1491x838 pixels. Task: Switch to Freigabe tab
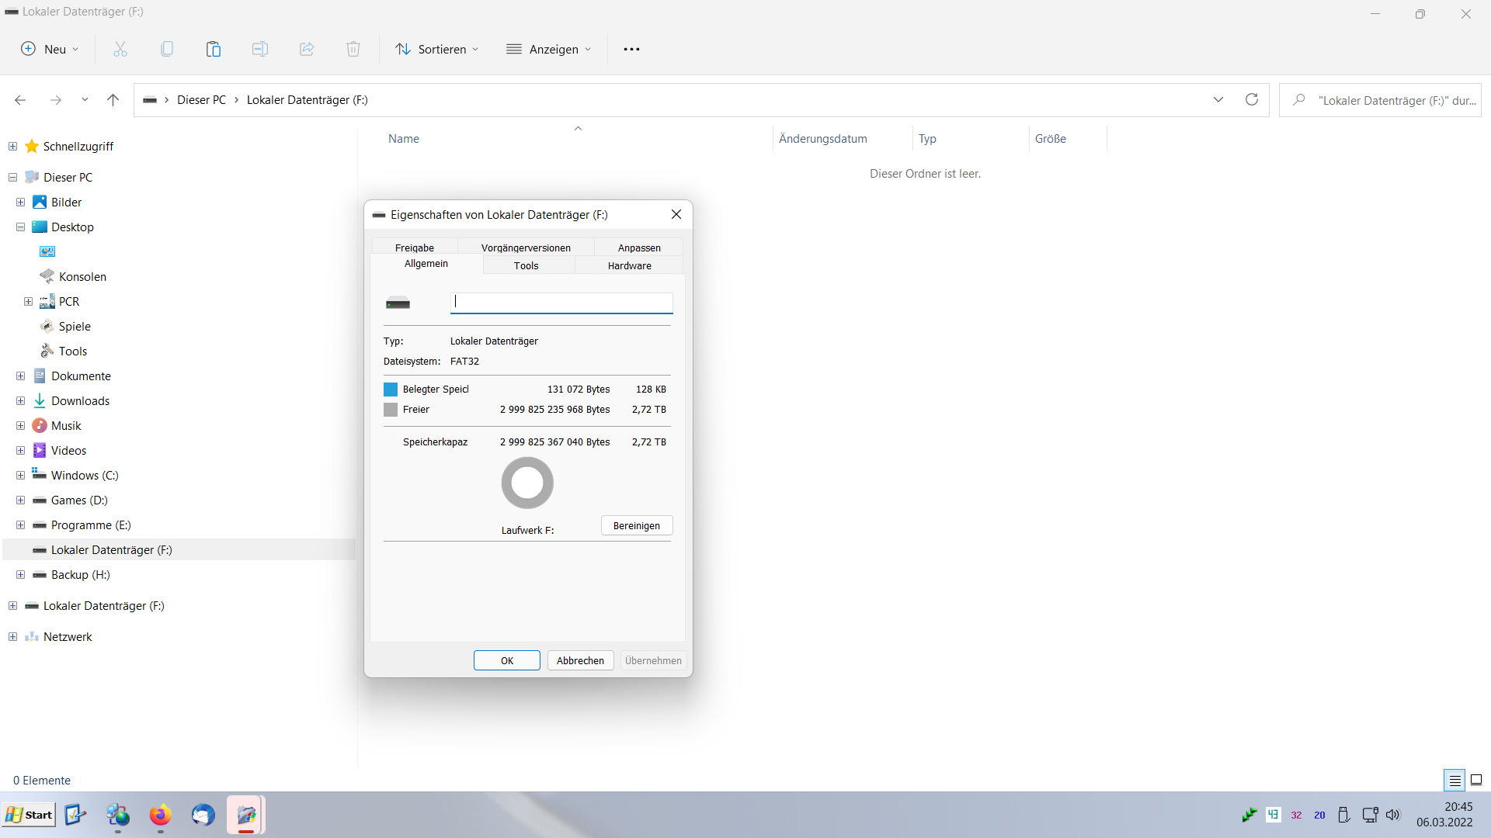[414, 248]
